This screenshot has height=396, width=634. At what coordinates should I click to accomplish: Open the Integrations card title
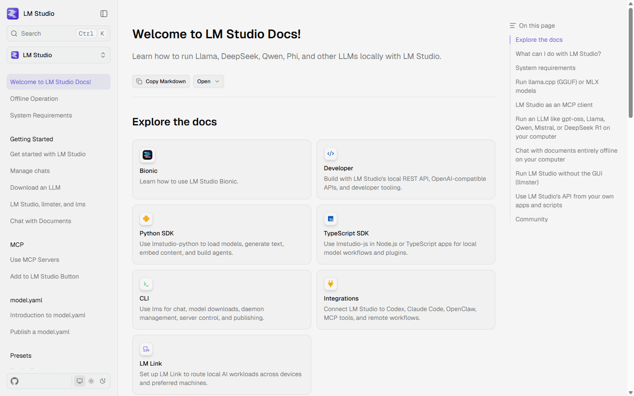click(x=341, y=298)
